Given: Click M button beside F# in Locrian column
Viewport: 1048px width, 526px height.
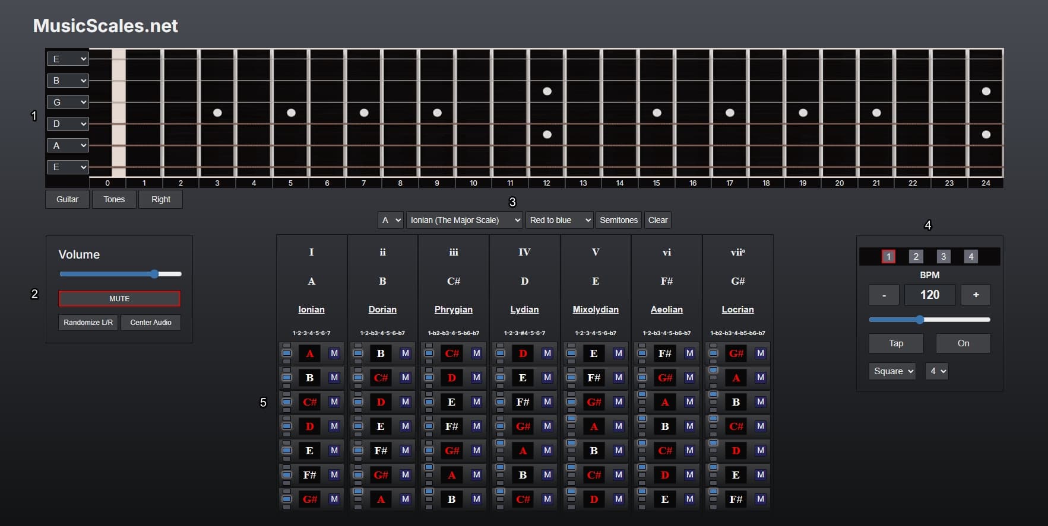Looking at the screenshot, I should click(761, 499).
